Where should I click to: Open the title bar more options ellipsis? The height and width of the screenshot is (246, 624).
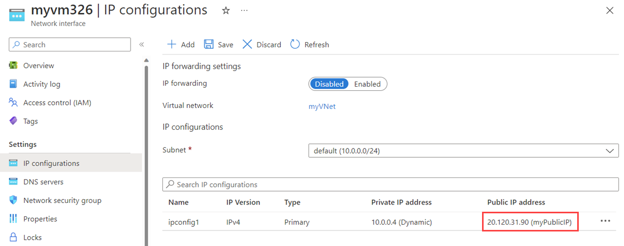[244, 10]
